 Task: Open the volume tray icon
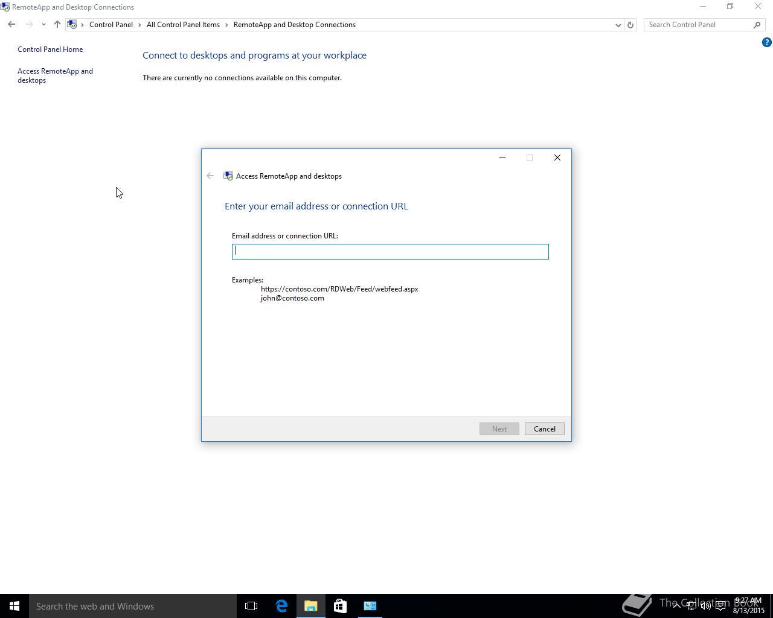[706, 606]
